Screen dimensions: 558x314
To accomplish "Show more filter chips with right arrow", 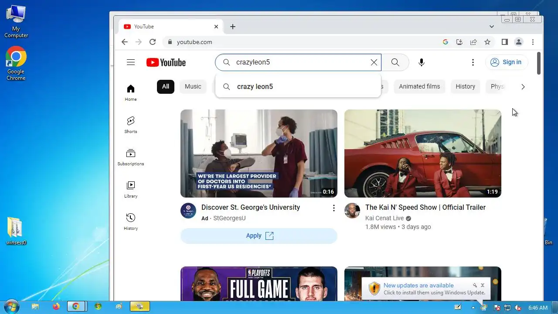I will tap(523, 86).
